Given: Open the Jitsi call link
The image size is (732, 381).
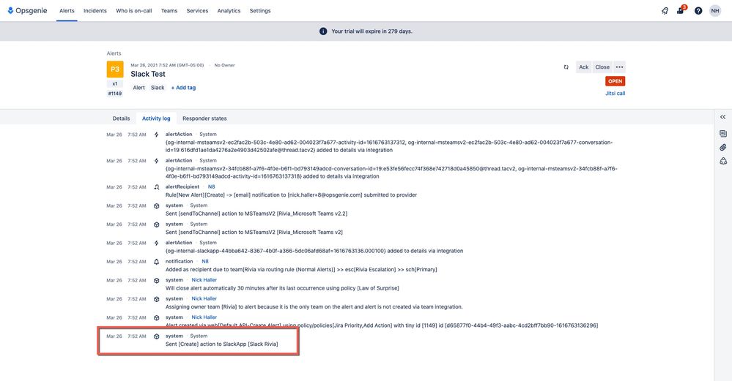Looking at the screenshot, I should coord(615,94).
